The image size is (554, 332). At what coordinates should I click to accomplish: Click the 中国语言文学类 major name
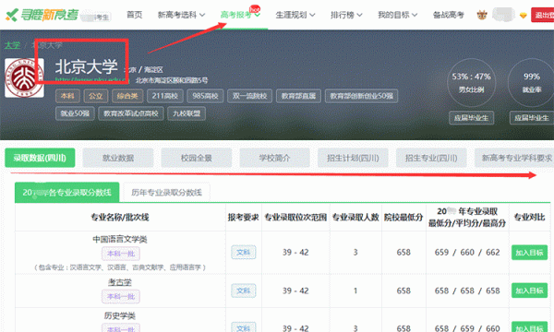pyautogui.click(x=120, y=239)
